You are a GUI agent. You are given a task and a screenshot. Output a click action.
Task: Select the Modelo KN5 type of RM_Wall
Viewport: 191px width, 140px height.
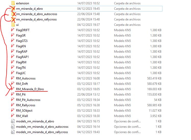click(x=122, y=116)
